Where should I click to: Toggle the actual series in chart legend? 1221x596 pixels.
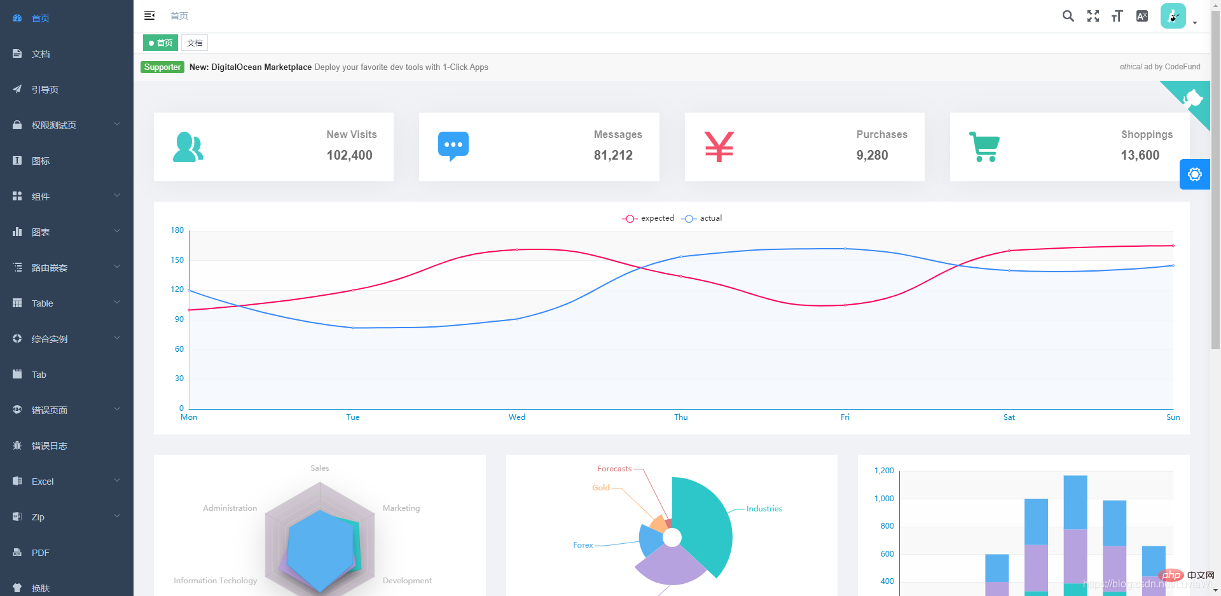click(701, 218)
